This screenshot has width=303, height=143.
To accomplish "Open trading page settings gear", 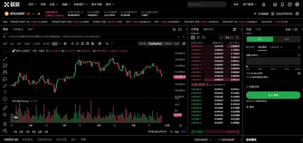I will [x=297, y=14].
